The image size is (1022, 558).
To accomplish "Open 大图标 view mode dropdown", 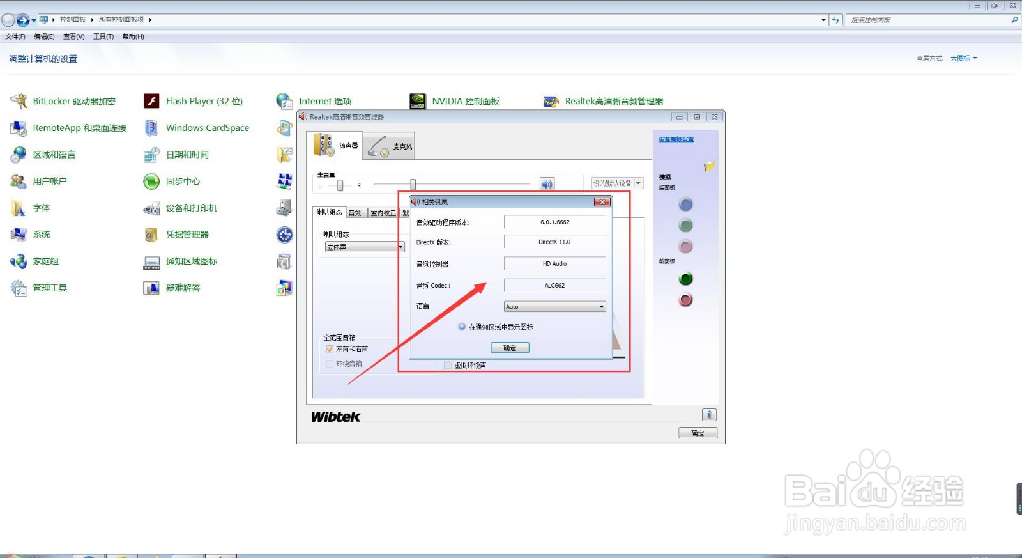I will [964, 58].
